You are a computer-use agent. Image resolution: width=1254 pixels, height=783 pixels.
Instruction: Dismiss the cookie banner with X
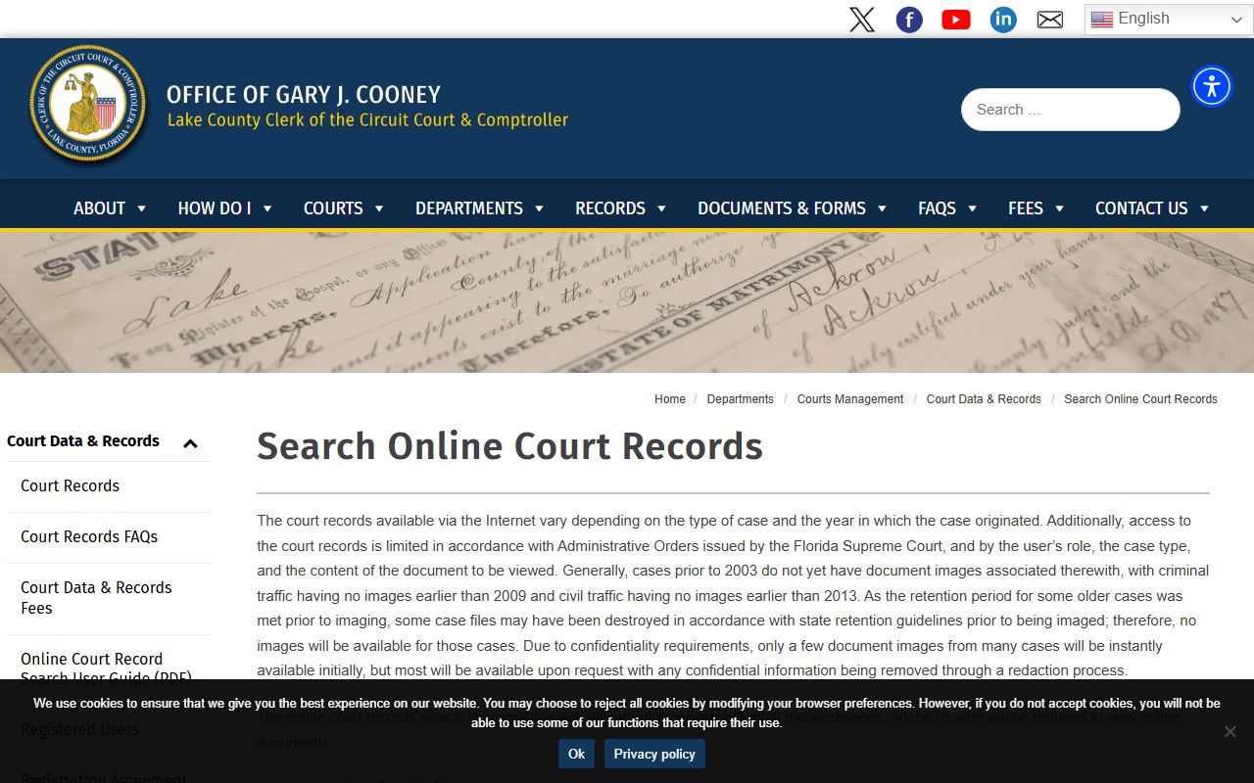(1230, 731)
